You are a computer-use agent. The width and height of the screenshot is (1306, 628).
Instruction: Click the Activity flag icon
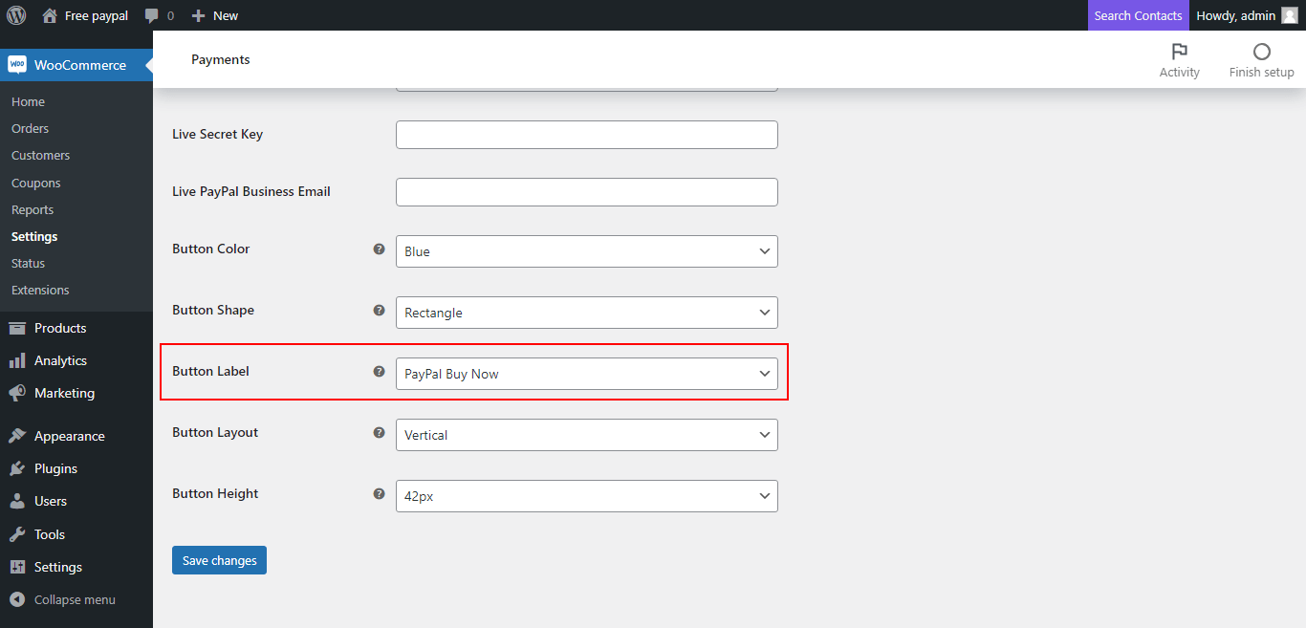(x=1179, y=52)
